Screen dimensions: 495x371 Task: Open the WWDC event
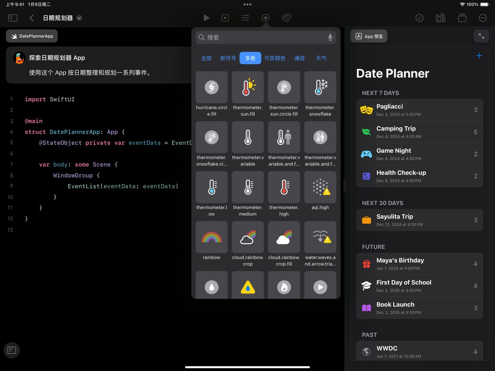coord(420,351)
